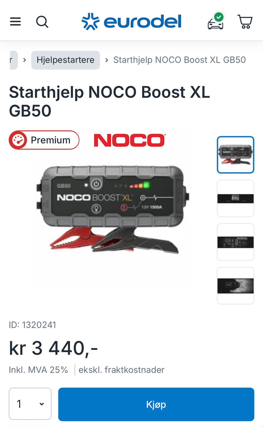Click the quantity dropdown arrow
The image size is (263, 427).
point(42,404)
